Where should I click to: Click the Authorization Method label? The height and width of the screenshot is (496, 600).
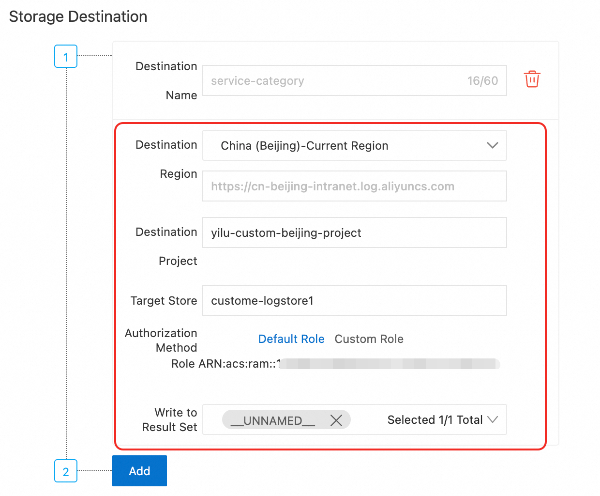click(161, 341)
